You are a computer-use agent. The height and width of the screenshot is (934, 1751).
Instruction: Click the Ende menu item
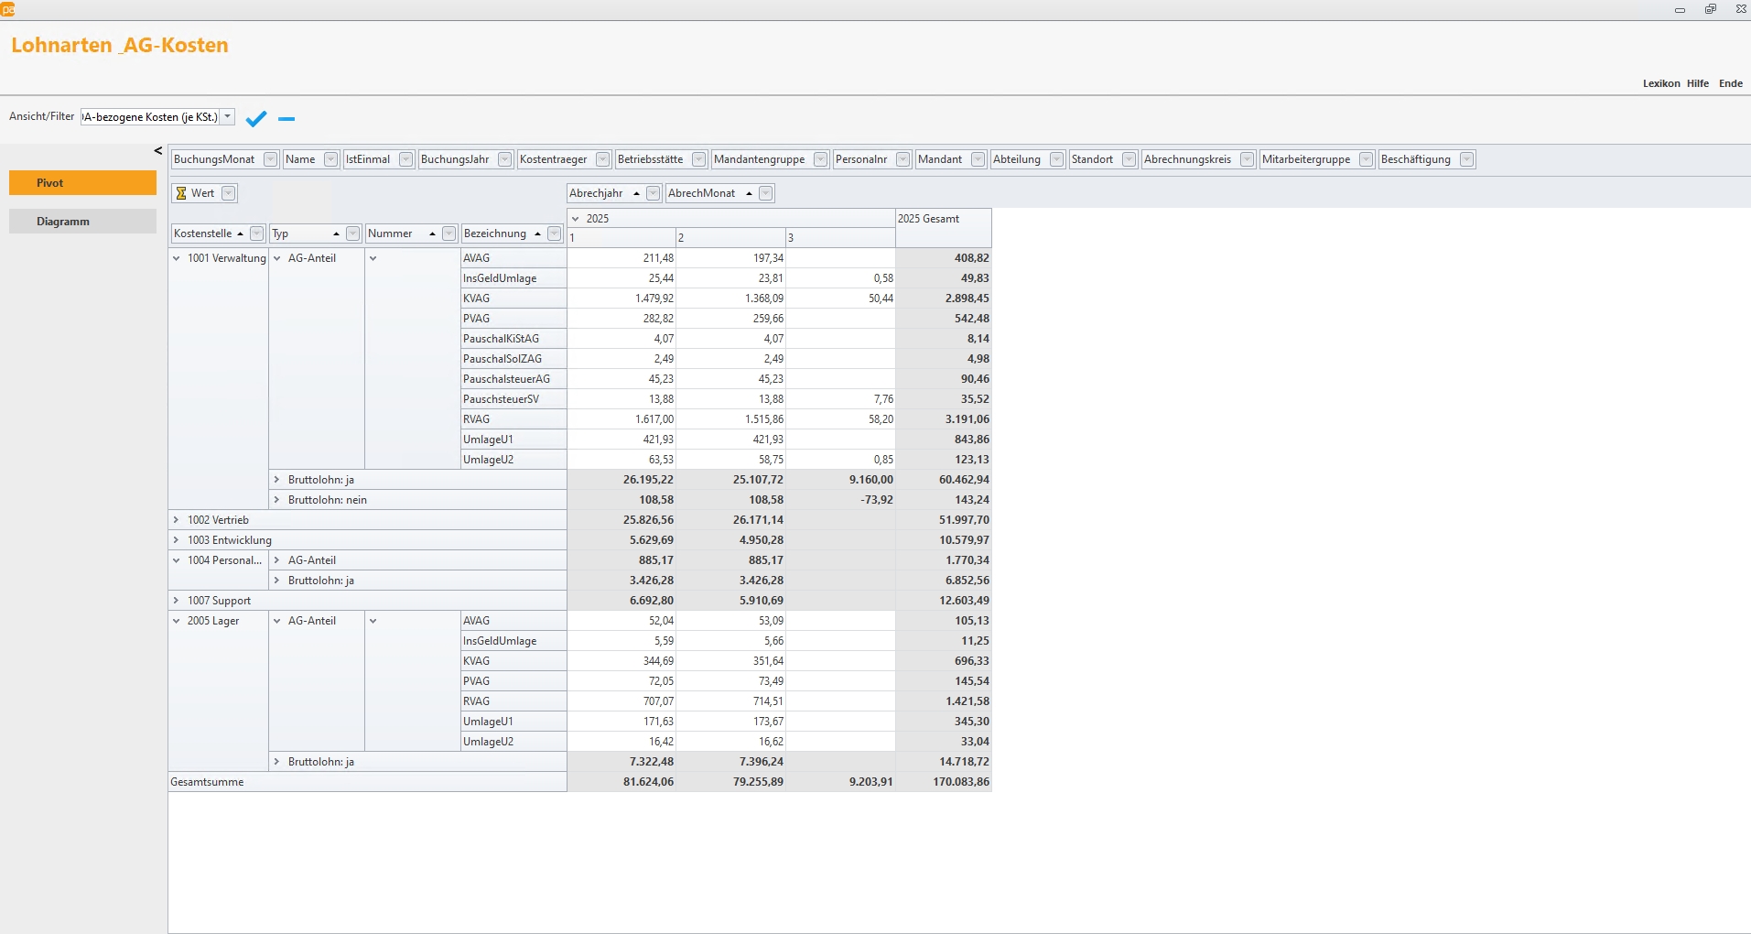coord(1731,83)
